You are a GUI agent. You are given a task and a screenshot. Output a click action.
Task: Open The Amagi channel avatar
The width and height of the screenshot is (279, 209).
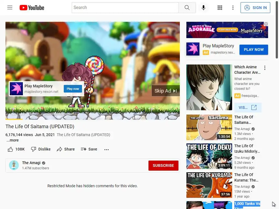pyautogui.click(x=14, y=165)
